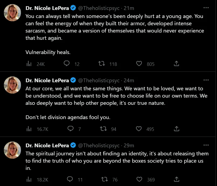Share the vulnerability heals tweet
Viewport: 217px width, 186px height.
[176, 64]
